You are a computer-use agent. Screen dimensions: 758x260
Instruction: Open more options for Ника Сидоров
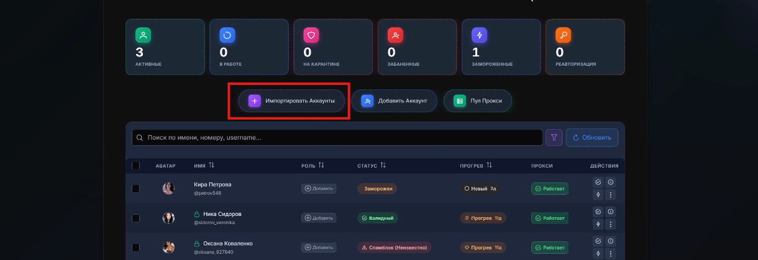[610, 224]
